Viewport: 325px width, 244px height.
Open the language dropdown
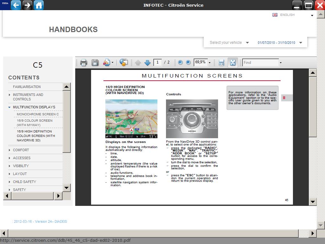click(312, 15)
